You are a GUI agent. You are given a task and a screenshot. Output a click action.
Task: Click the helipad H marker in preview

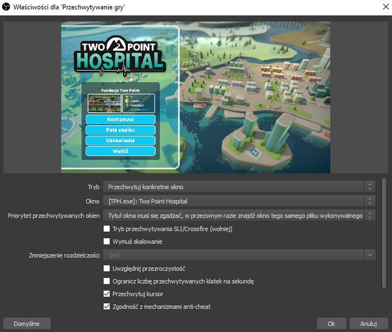255,152
